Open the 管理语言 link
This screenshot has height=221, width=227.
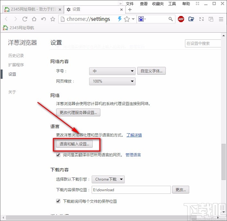pos(133,155)
